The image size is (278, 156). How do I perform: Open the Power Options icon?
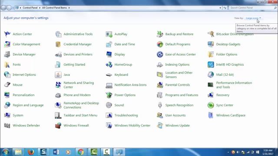click(109, 95)
